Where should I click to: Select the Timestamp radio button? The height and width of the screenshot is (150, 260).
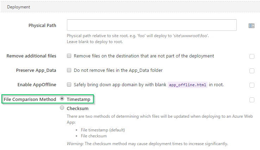62,99
